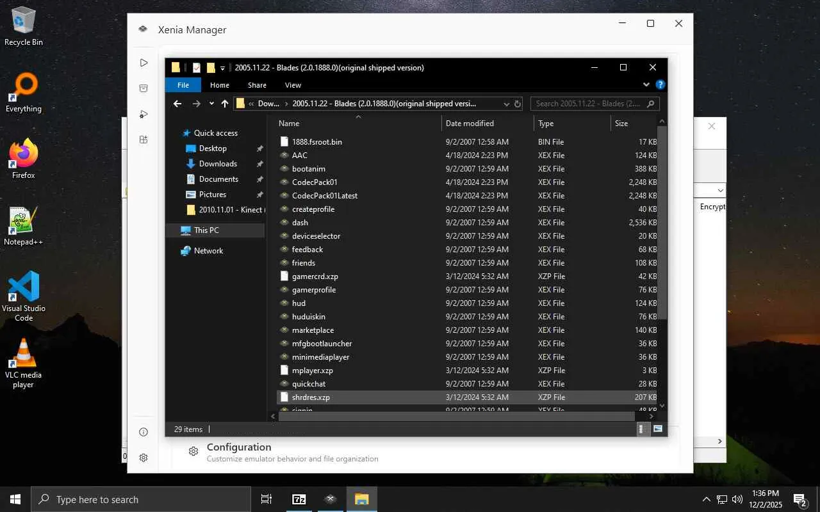The height and width of the screenshot is (512, 820).
Task: Show hidden system tray icons
Action: click(x=707, y=499)
